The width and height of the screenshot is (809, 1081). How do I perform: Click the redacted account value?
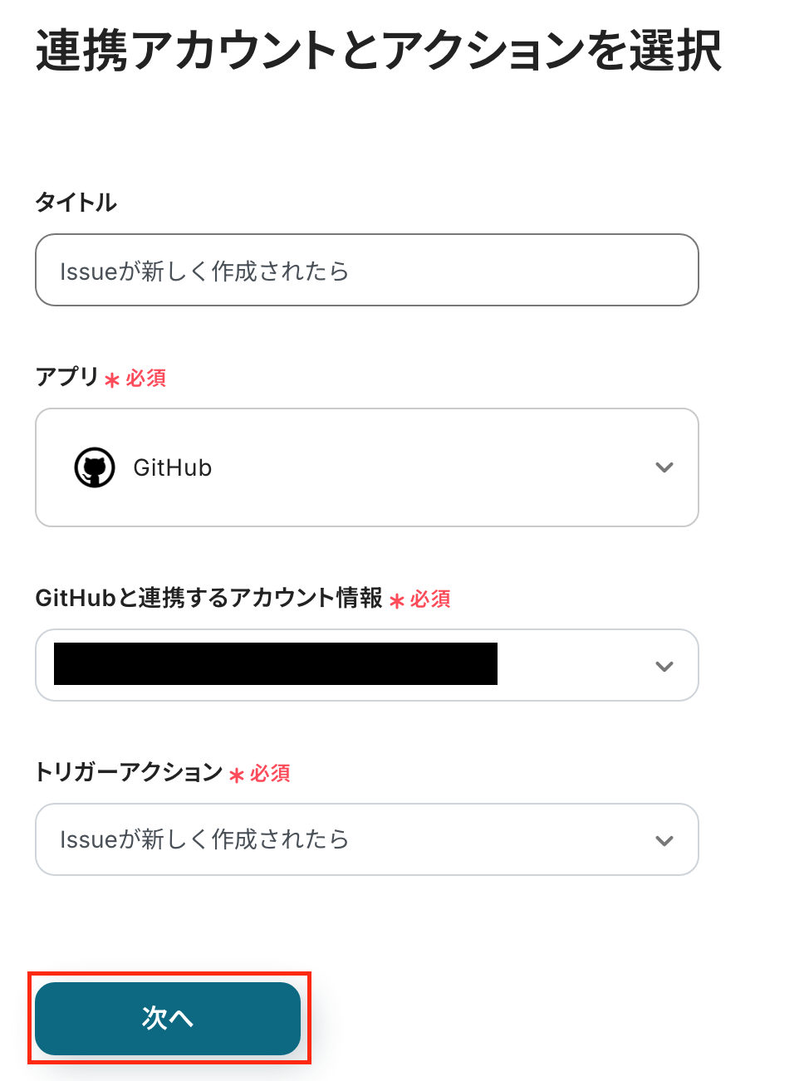275,664
